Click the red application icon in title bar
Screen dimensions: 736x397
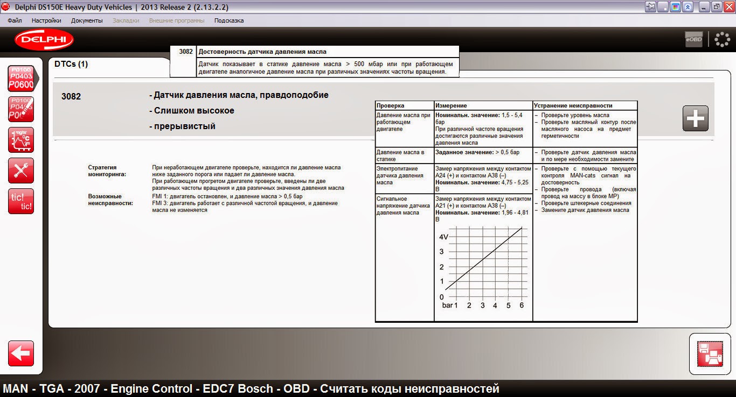[6, 7]
